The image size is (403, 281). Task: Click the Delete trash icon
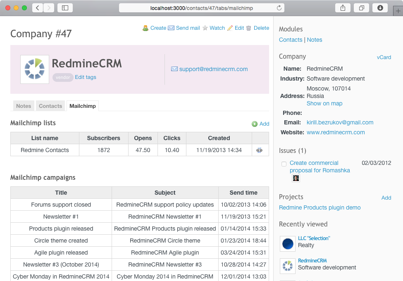pos(249,28)
